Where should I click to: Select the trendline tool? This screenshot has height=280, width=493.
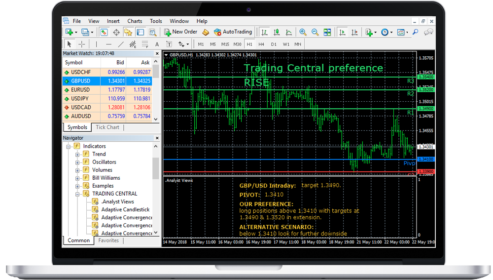point(121,44)
